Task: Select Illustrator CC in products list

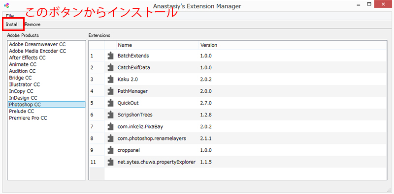Action: [x=24, y=84]
